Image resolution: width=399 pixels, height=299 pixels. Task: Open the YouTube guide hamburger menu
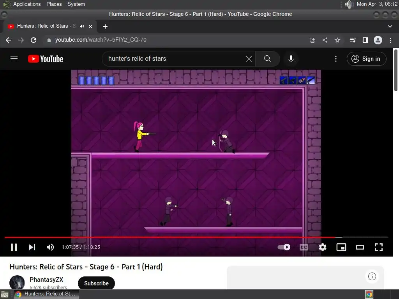point(14,59)
